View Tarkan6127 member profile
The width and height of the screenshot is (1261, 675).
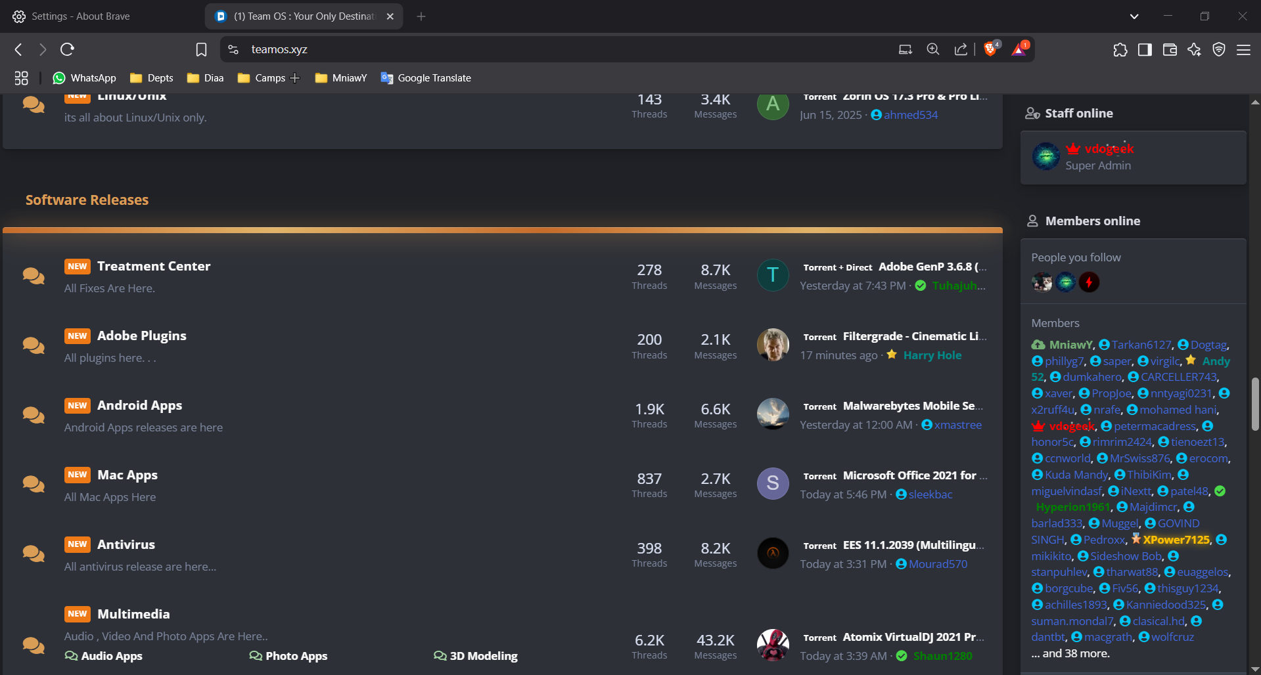pyautogui.click(x=1141, y=345)
